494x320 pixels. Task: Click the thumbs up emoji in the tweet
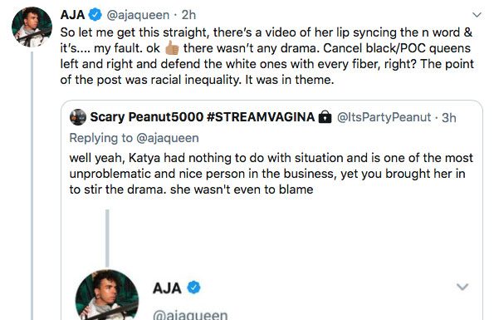click(x=172, y=48)
